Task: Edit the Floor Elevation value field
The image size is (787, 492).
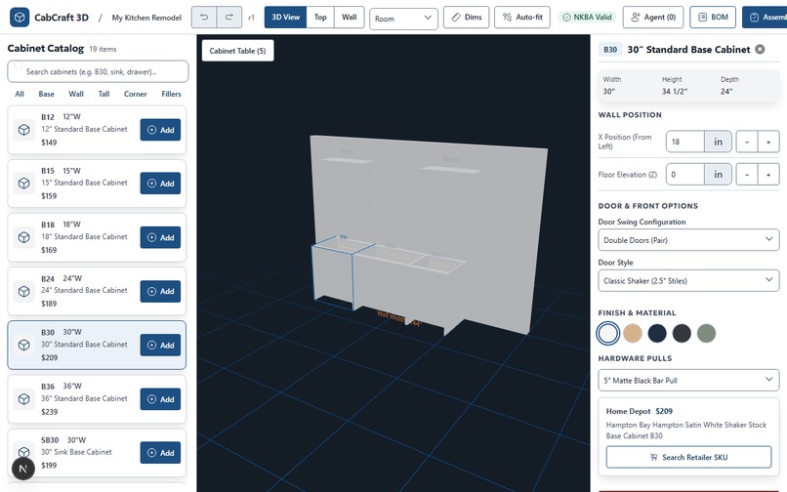Action: [685, 174]
